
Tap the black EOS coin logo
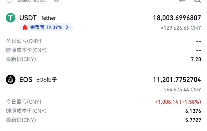click(x=10, y=80)
